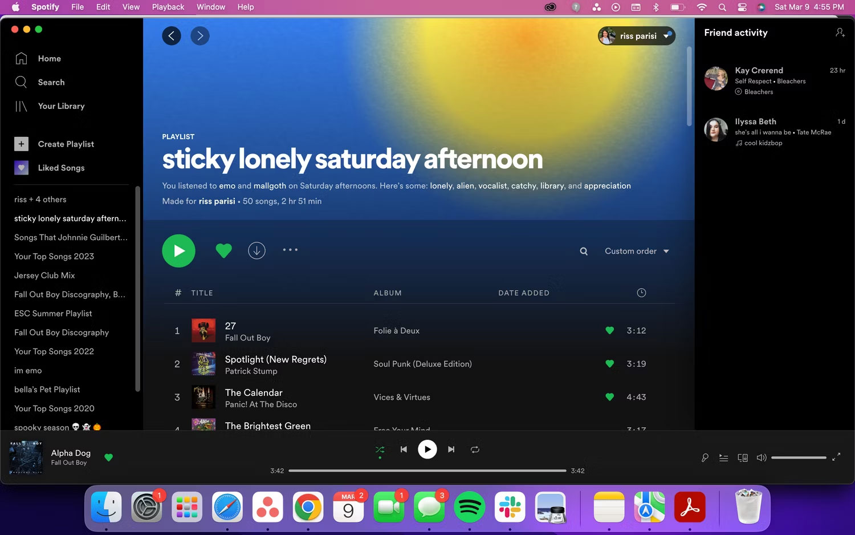The width and height of the screenshot is (855, 535).
Task: Open the Playback menu
Action: point(168,7)
